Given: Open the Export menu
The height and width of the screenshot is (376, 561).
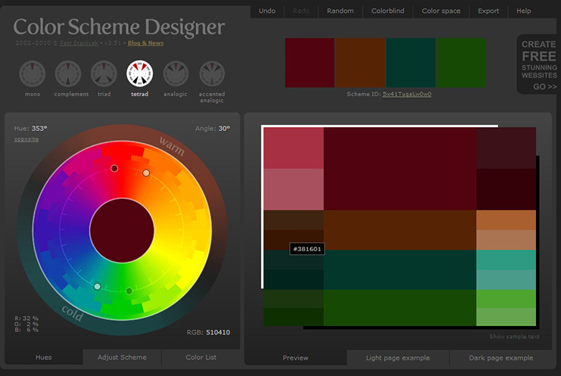Looking at the screenshot, I should coord(488,11).
